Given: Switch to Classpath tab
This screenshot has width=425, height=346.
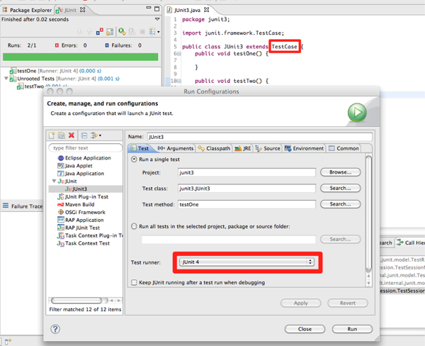Looking at the screenshot, I should coord(214,148).
